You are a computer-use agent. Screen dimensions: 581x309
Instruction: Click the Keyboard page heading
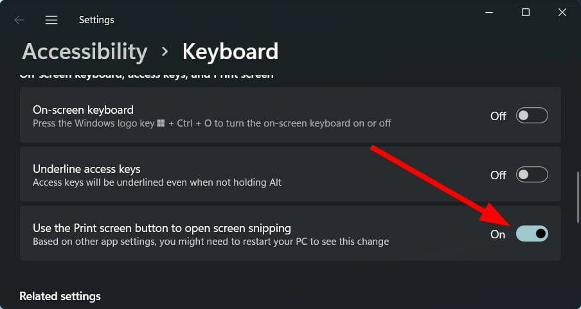click(230, 51)
